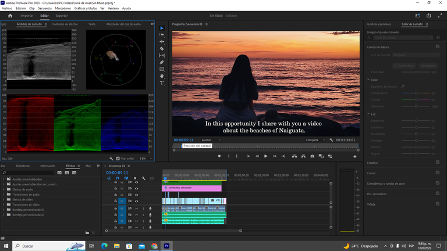Expand Transiciones de vídeo folder
Screen dimensions: 447x251
[3, 205]
